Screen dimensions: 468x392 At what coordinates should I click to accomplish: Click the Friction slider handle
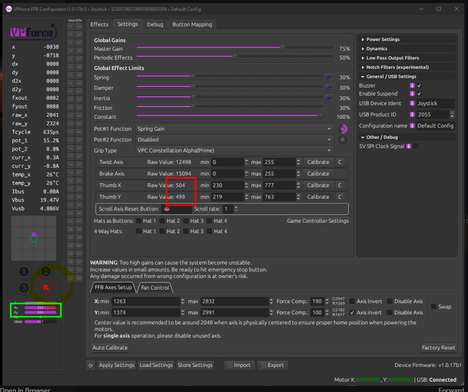pyautogui.click(x=193, y=106)
